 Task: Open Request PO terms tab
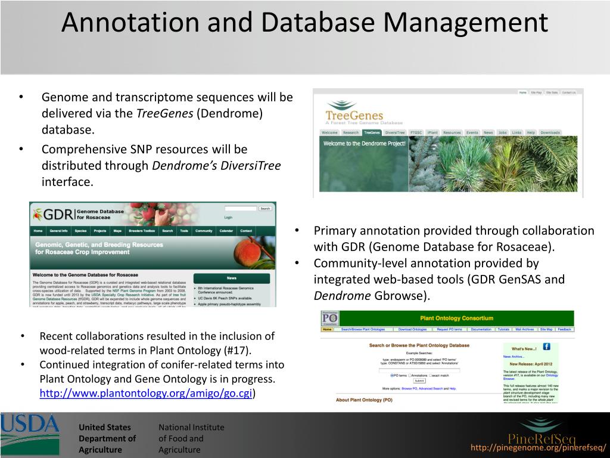[x=450, y=329]
